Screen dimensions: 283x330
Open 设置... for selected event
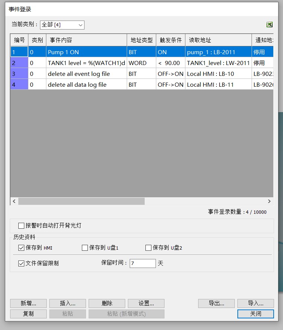(146, 303)
